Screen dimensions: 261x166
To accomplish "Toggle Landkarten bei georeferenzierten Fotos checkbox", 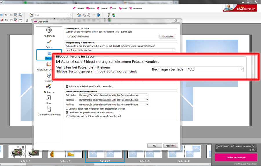I will pos(67,113).
